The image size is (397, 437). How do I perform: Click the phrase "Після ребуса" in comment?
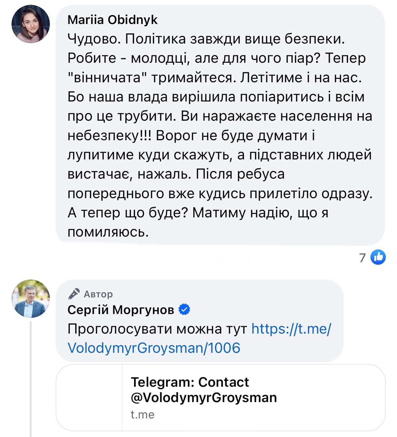[x=240, y=174]
